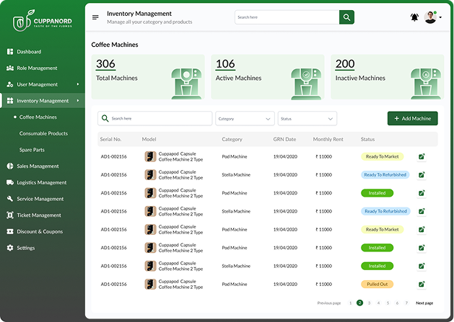Go to page 3 in pagination
Image resolution: width=454 pixels, height=322 pixels.
(x=369, y=303)
